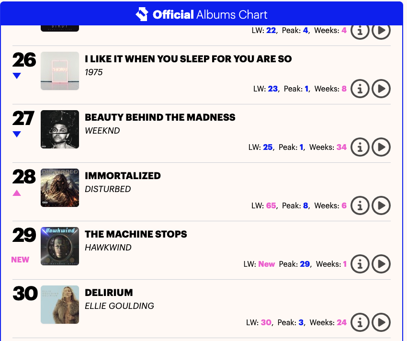Click the Official Charts logo icon

point(142,14)
